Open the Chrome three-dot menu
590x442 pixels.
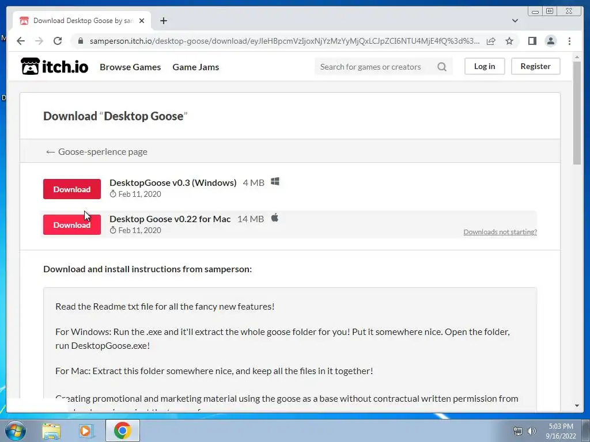569,41
